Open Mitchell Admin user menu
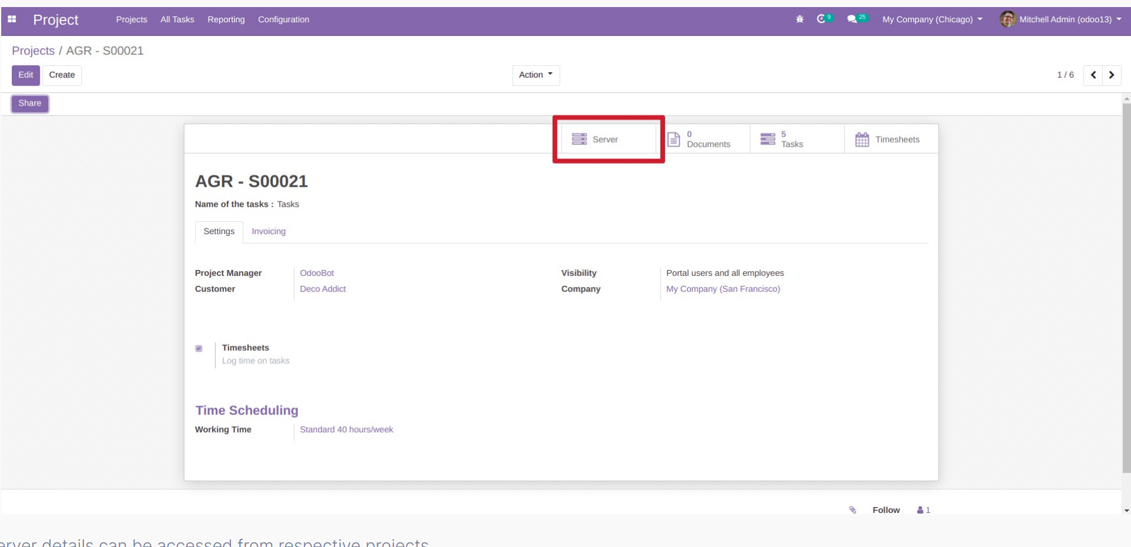This screenshot has height=547, width=1131. 1061,19
